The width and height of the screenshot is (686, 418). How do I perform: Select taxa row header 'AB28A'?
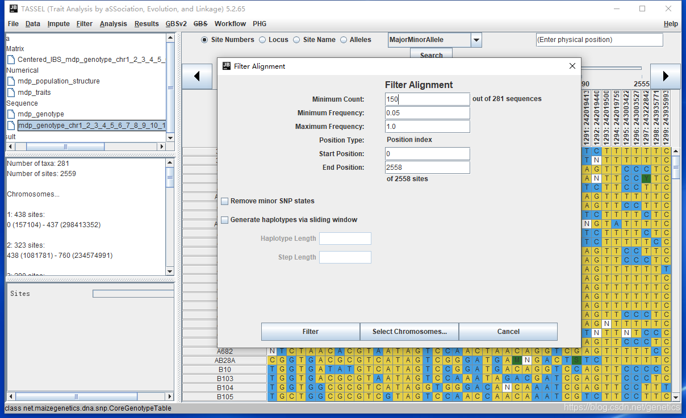tap(225, 361)
